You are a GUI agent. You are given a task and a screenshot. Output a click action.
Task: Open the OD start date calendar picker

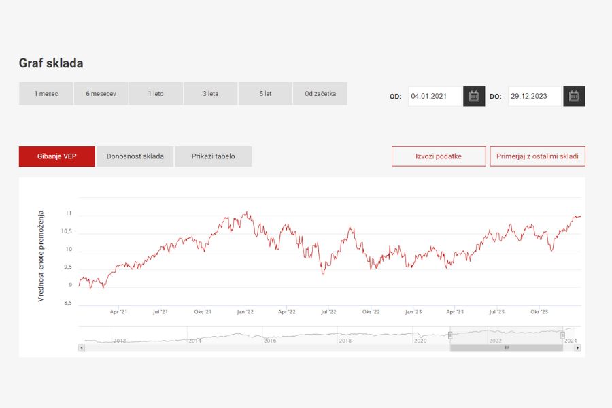[474, 97]
